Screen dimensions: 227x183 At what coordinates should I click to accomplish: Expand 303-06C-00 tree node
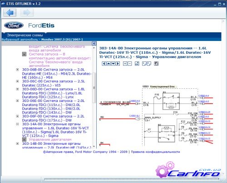point(17,81)
